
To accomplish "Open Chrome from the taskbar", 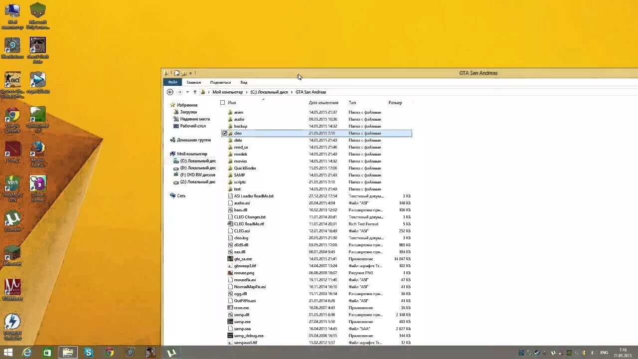I will [109, 353].
